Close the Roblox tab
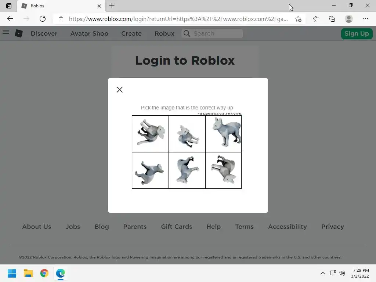This screenshot has height=282, width=376. 99,6
